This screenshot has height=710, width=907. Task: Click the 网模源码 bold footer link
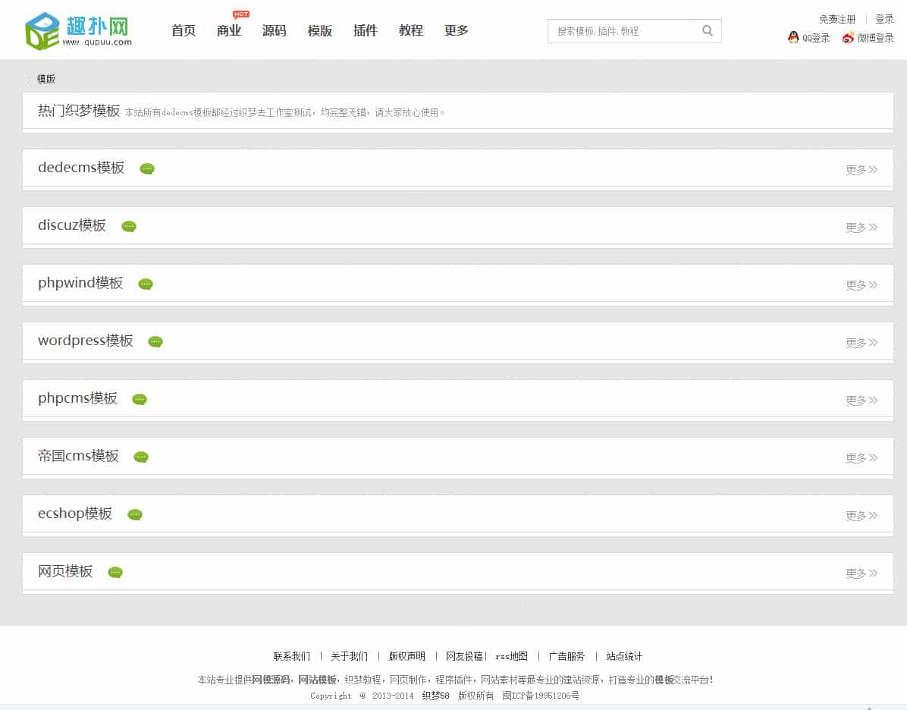[271, 680]
